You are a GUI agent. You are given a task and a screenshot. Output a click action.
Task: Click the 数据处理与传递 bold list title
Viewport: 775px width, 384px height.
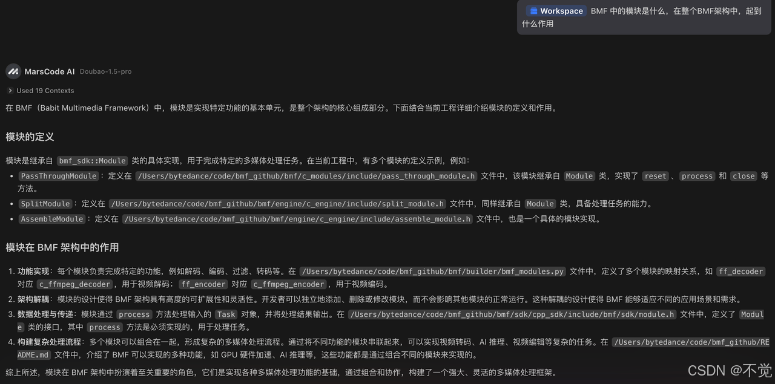45,314
